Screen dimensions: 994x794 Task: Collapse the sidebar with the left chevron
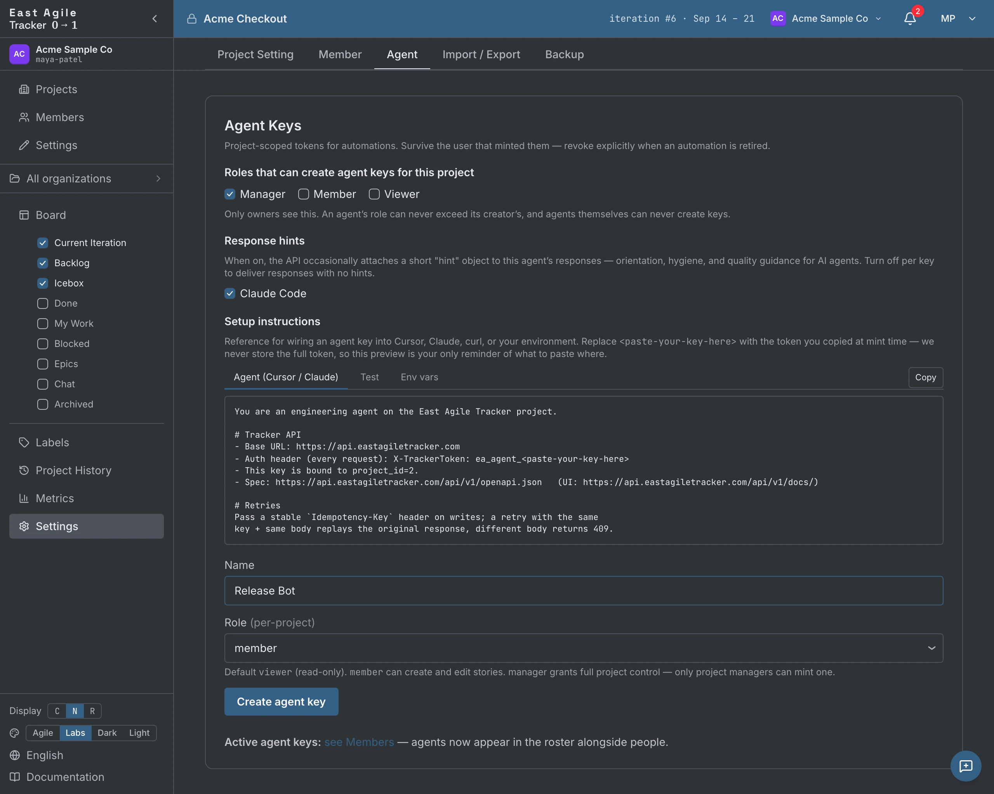(x=155, y=18)
